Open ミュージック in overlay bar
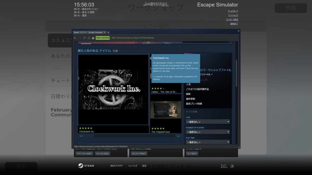Screen dimensions: 312x175 coord(133,166)
